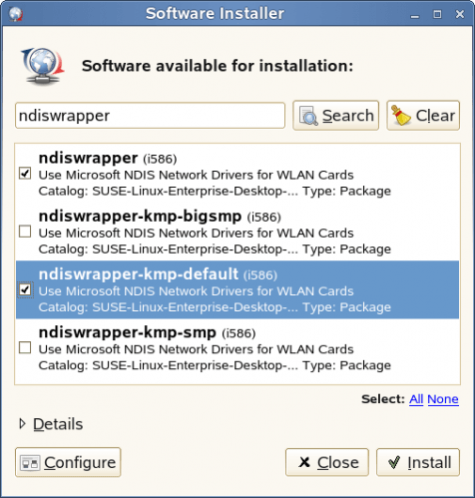Screen dimensions: 475x498
Task: Select the ndiswrapper-kmp-smp package name
Action: [x=128, y=332]
